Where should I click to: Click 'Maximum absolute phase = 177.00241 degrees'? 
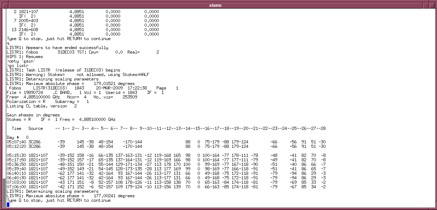pyautogui.click(x=80, y=196)
